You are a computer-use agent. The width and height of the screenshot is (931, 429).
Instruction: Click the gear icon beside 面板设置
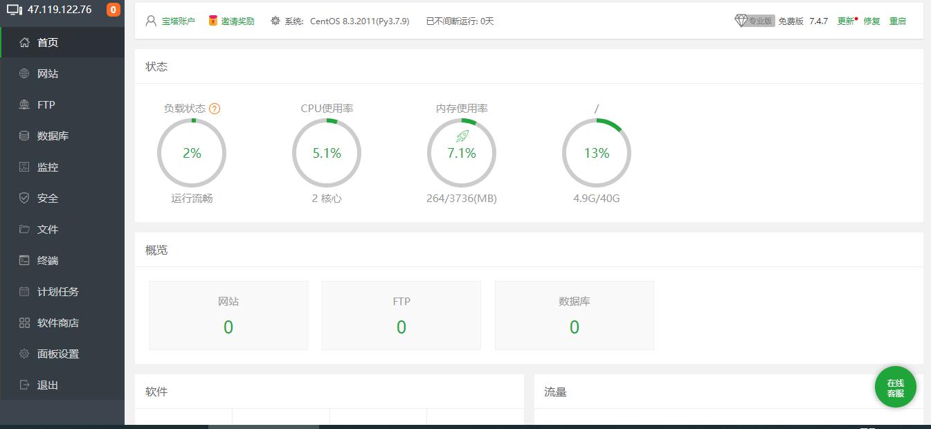[x=24, y=354]
